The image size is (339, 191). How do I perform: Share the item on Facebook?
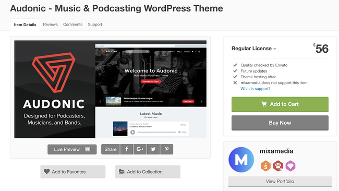(127, 149)
